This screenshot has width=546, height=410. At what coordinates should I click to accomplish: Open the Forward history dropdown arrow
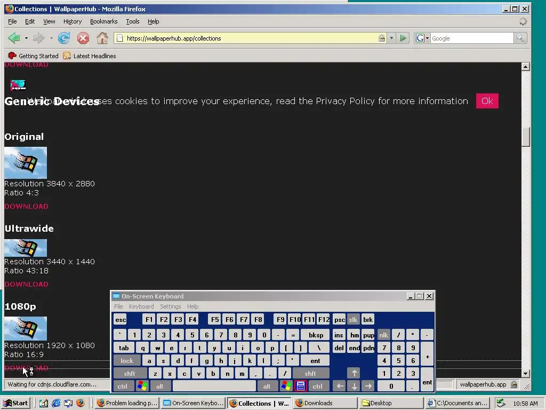point(51,38)
